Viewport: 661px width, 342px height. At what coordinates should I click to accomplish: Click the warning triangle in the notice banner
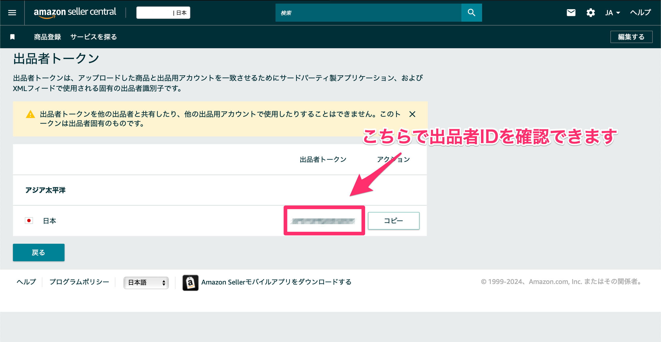(30, 114)
